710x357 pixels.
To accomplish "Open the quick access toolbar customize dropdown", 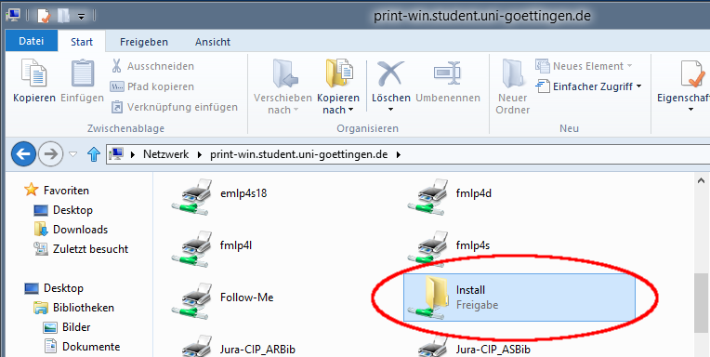I will [x=82, y=17].
